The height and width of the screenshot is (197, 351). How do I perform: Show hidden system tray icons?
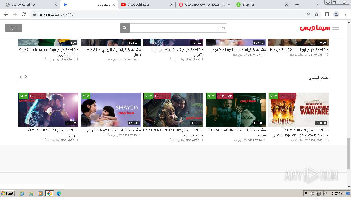(x=306, y=193)
